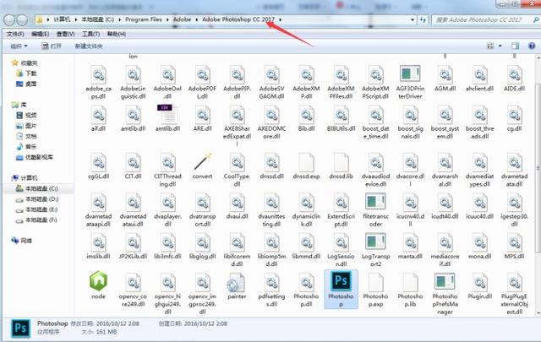Open the view options dropdown arrow
The width and height of the screenshot is (541, 342).
point(500,46)
